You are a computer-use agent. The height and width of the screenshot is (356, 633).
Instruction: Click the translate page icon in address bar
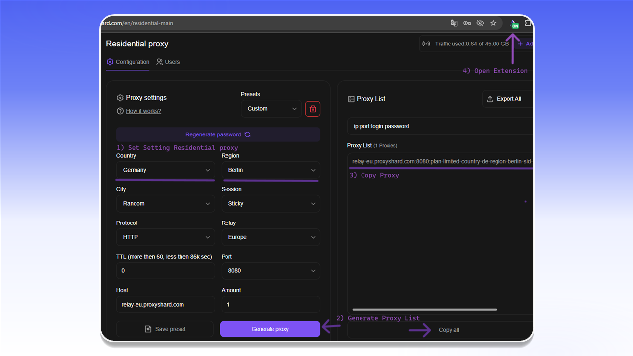click(454, 23)
